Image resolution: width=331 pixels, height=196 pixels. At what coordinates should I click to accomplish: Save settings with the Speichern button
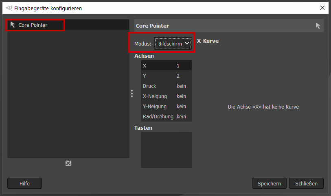(269, 183)
